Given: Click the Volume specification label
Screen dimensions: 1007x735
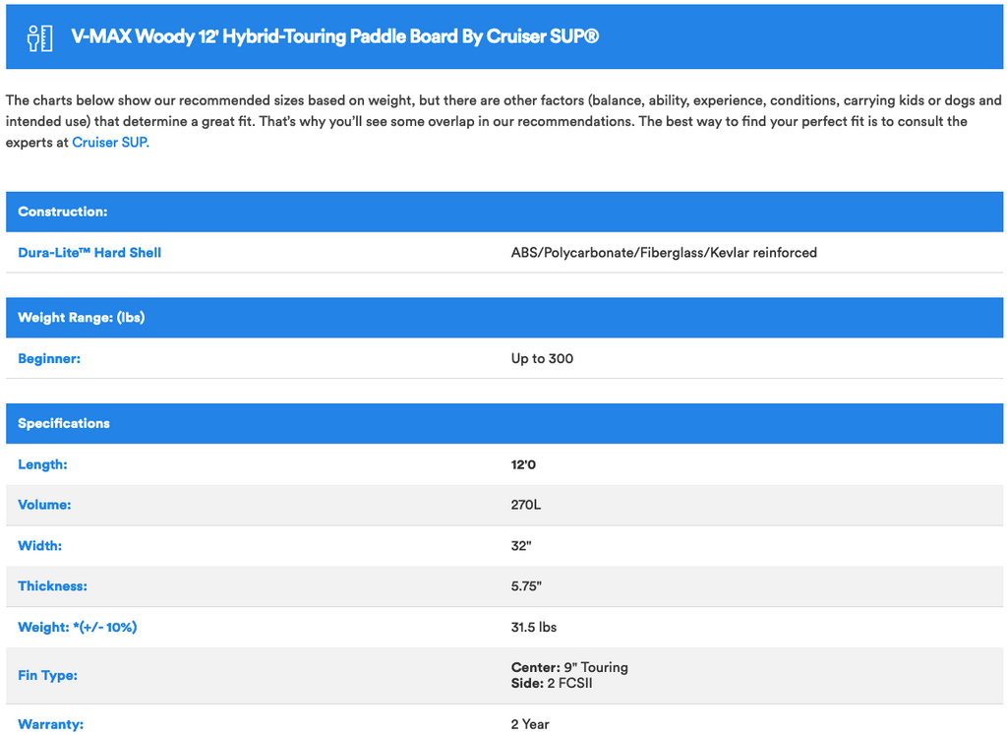Looking at the screenshot, I should coord(45,505).
